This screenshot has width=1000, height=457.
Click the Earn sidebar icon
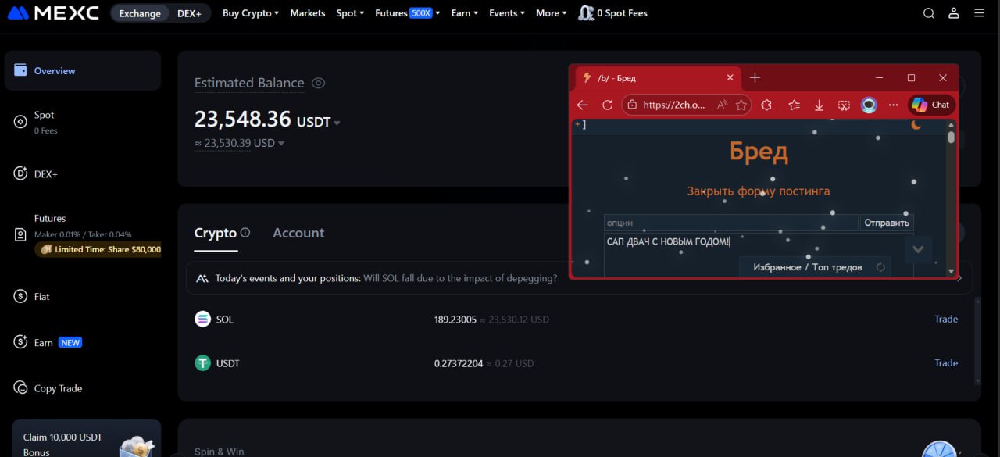click(x=20, y=342)
